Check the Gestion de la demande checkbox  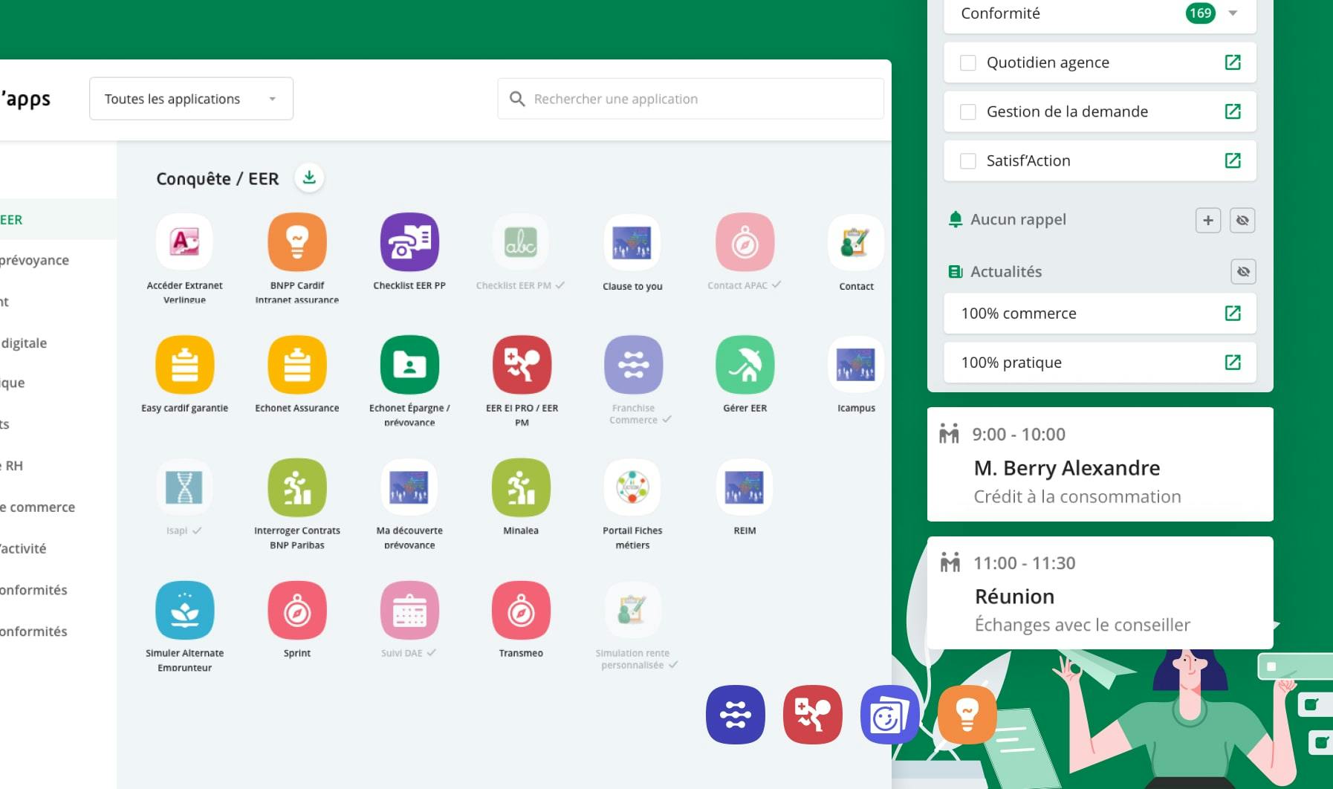tap(967, 111)
